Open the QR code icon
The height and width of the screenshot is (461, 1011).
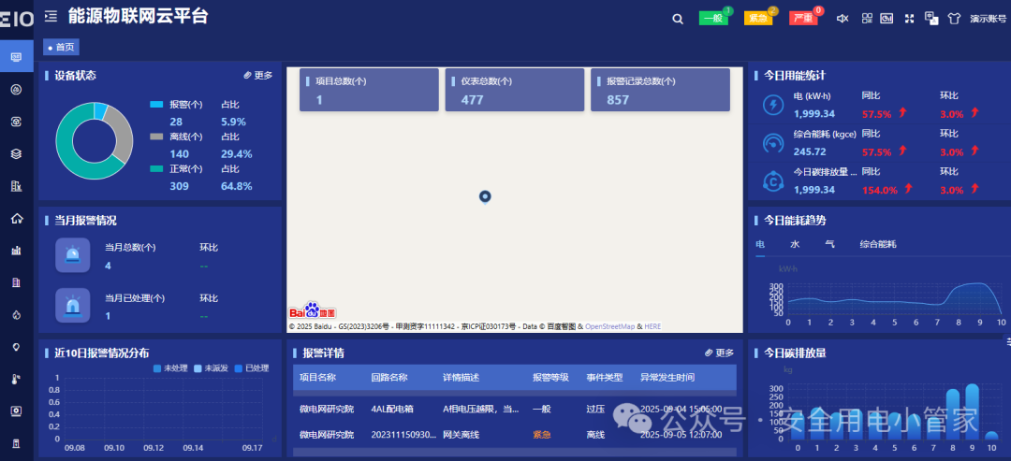[867, 19]
